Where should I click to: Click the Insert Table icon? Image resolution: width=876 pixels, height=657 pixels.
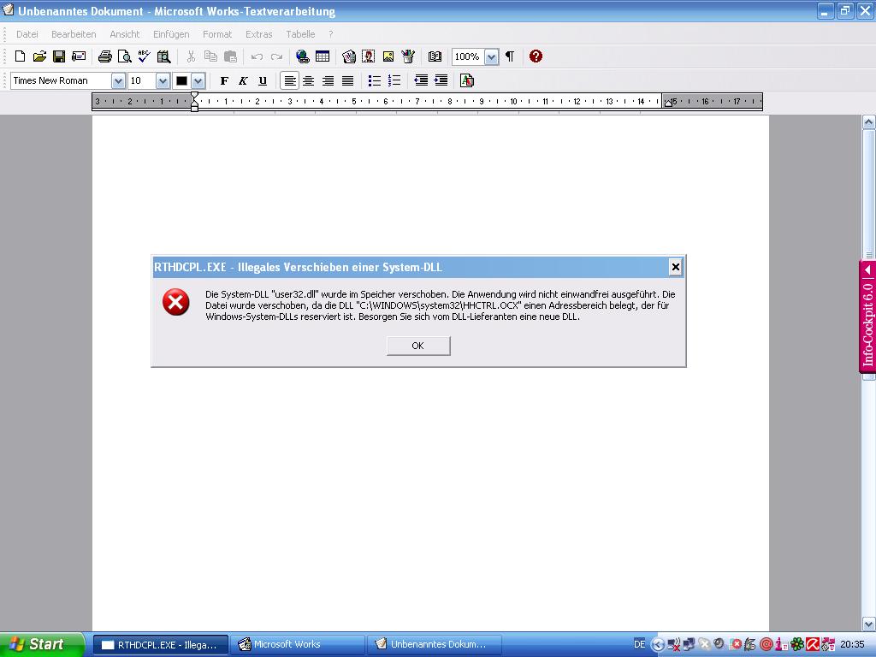pos(323,56)
